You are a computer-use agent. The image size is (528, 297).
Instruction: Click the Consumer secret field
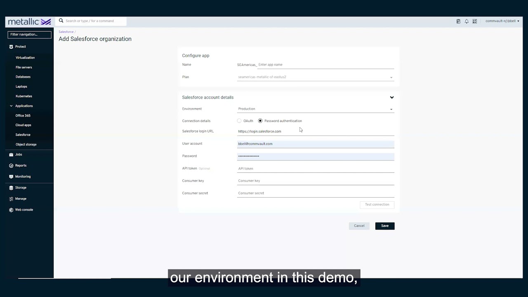point(316,193)
